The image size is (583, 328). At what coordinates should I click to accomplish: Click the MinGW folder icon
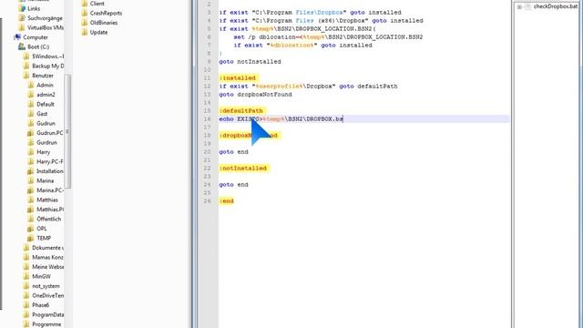point(26,276)
